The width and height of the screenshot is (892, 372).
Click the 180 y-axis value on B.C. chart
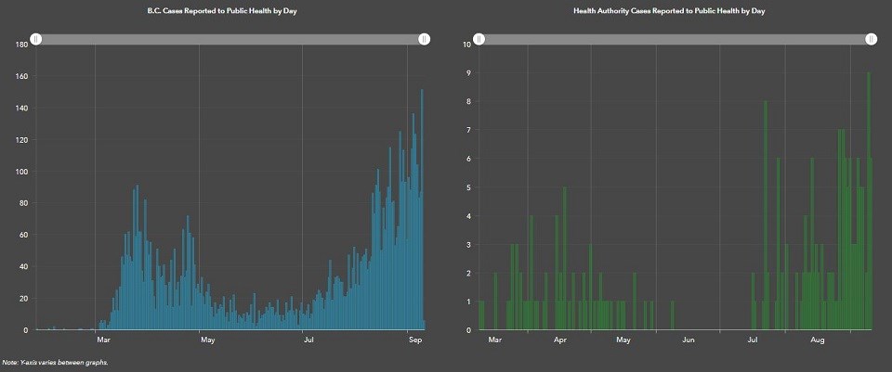(x=23, y=45)
